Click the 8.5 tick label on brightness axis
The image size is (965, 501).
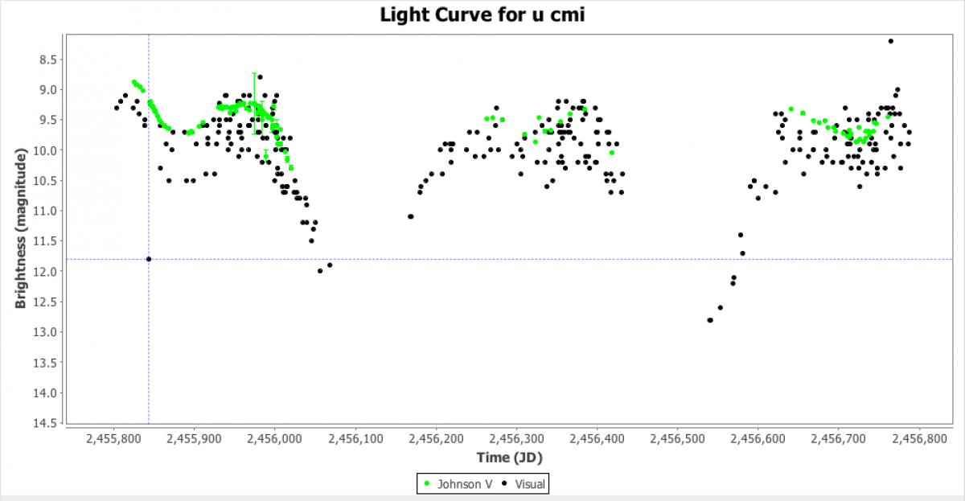tap(50, 60)
